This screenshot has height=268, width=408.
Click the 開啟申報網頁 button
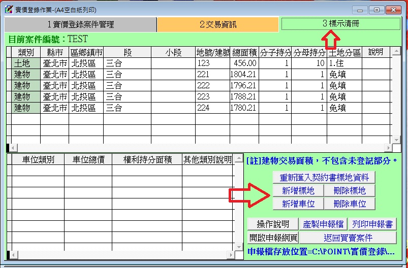tap(273, 237)
